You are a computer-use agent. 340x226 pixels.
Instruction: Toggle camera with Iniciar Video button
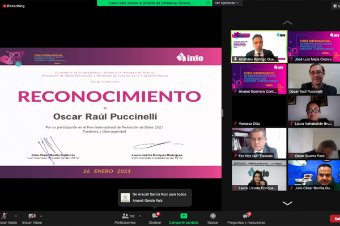pos(32,219)
